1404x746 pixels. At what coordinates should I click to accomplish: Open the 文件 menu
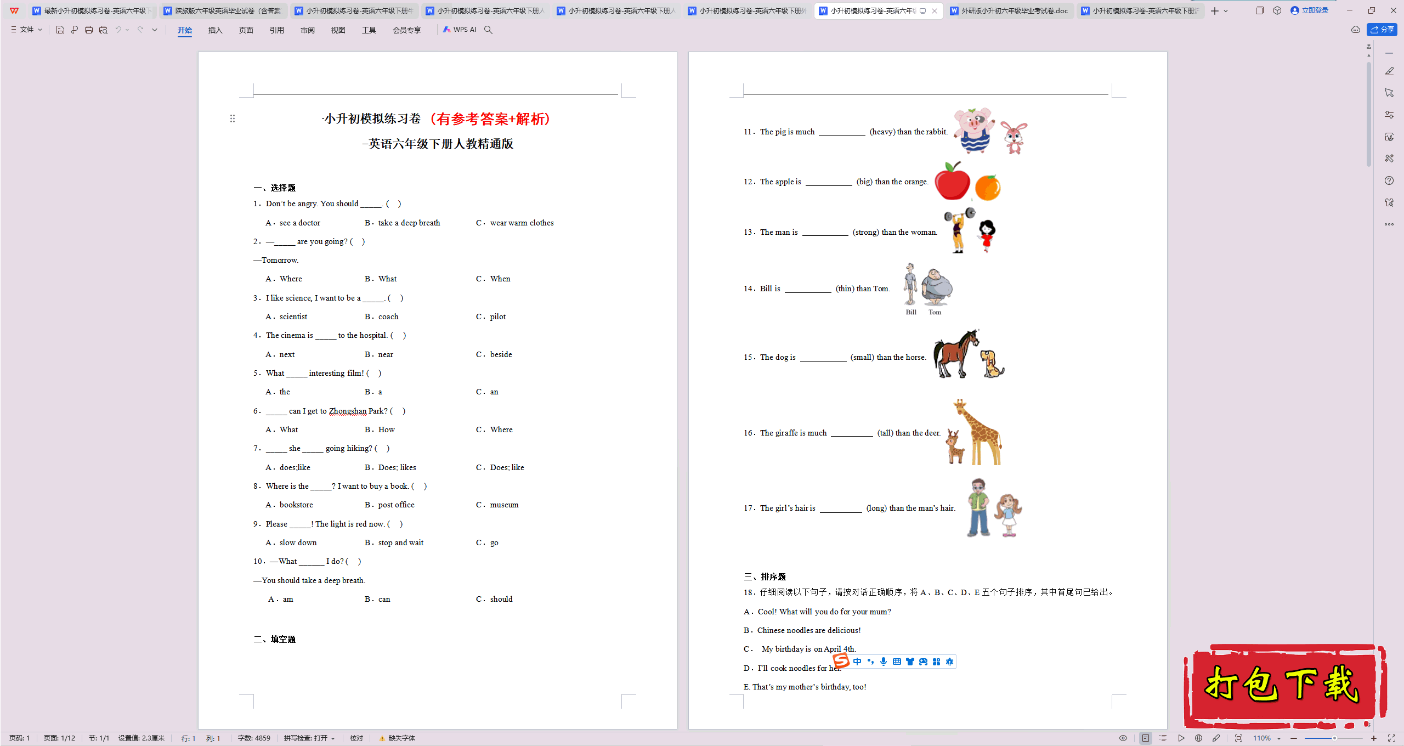click(x=26, y=30)
